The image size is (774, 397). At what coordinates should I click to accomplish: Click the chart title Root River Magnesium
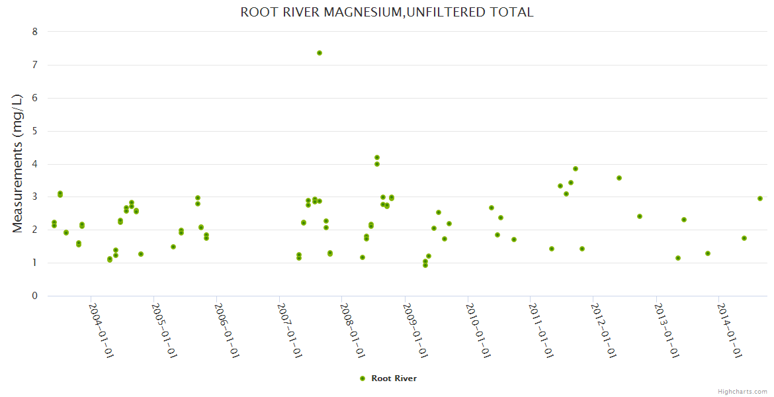[x=386, y=12]
